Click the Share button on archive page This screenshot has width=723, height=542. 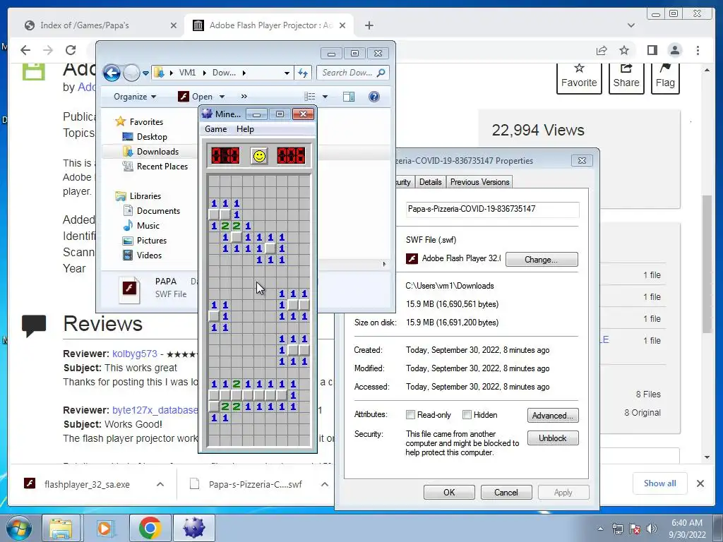point(626,78)
